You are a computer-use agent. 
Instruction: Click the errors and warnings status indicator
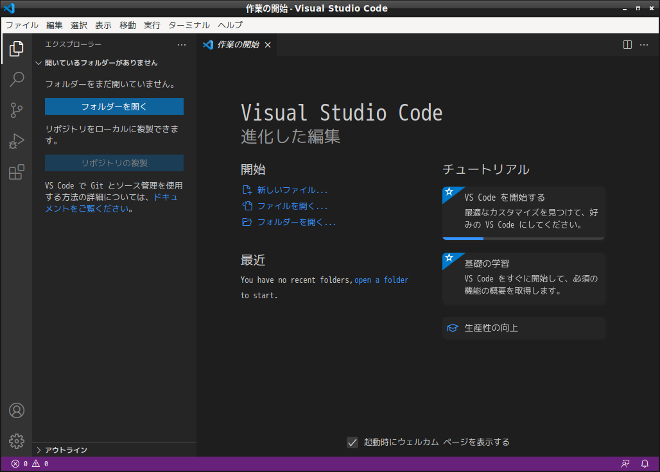tap(30, 464)
